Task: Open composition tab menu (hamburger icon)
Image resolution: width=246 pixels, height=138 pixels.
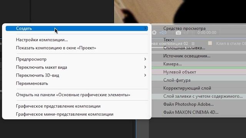Action: (193, 43)
